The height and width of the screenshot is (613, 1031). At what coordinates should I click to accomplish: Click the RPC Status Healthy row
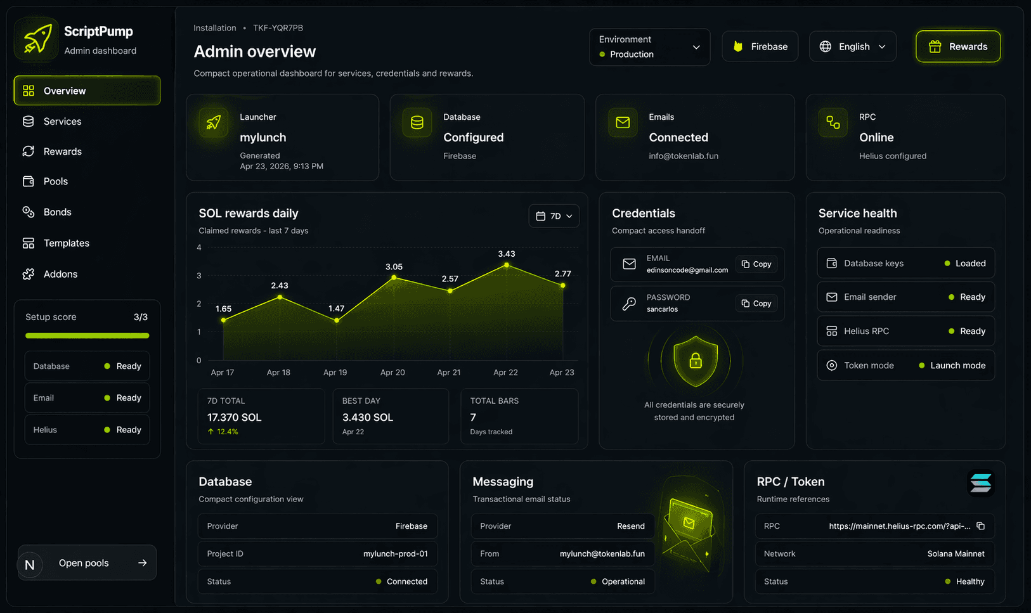[x=874, y=581]
